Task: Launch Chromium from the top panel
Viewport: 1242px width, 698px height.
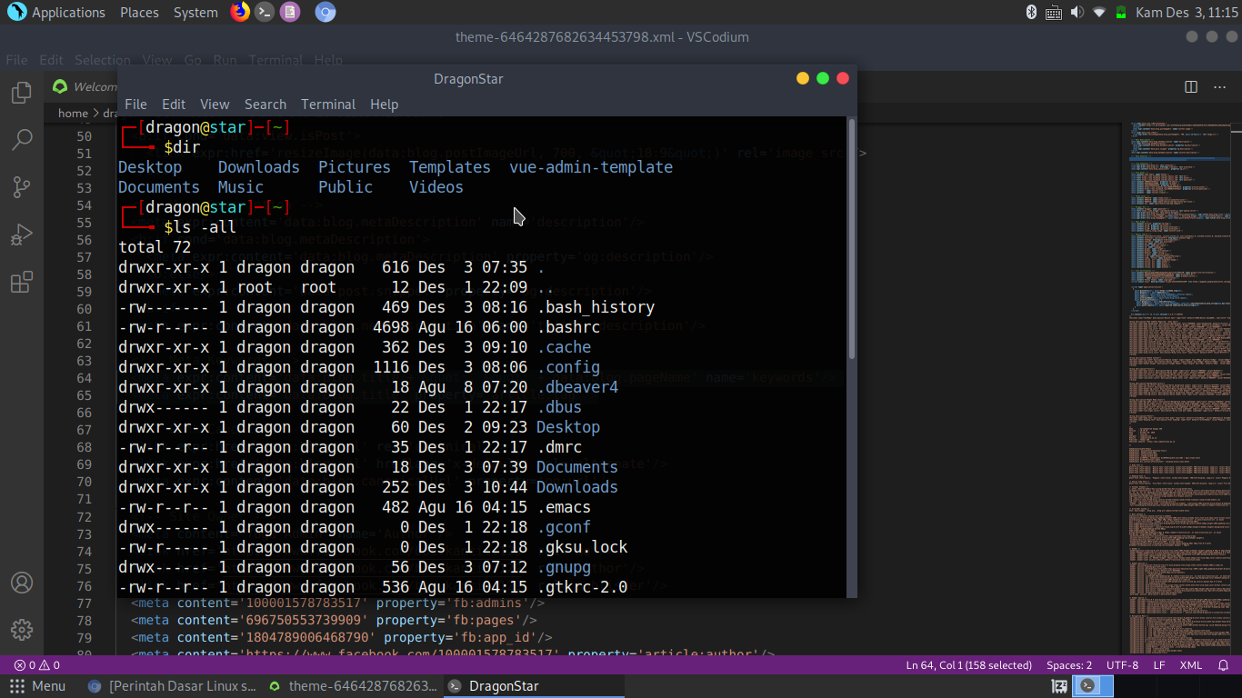Action: coord(326,12)
